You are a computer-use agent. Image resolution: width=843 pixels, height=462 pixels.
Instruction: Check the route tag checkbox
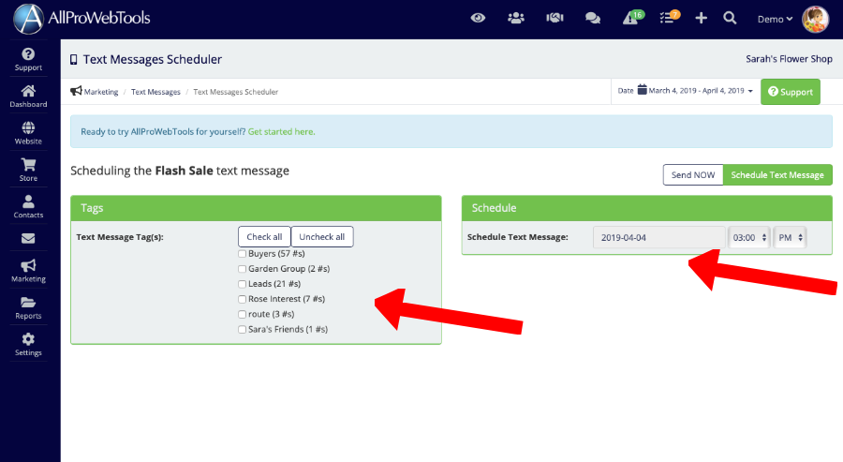pos(242,314)
